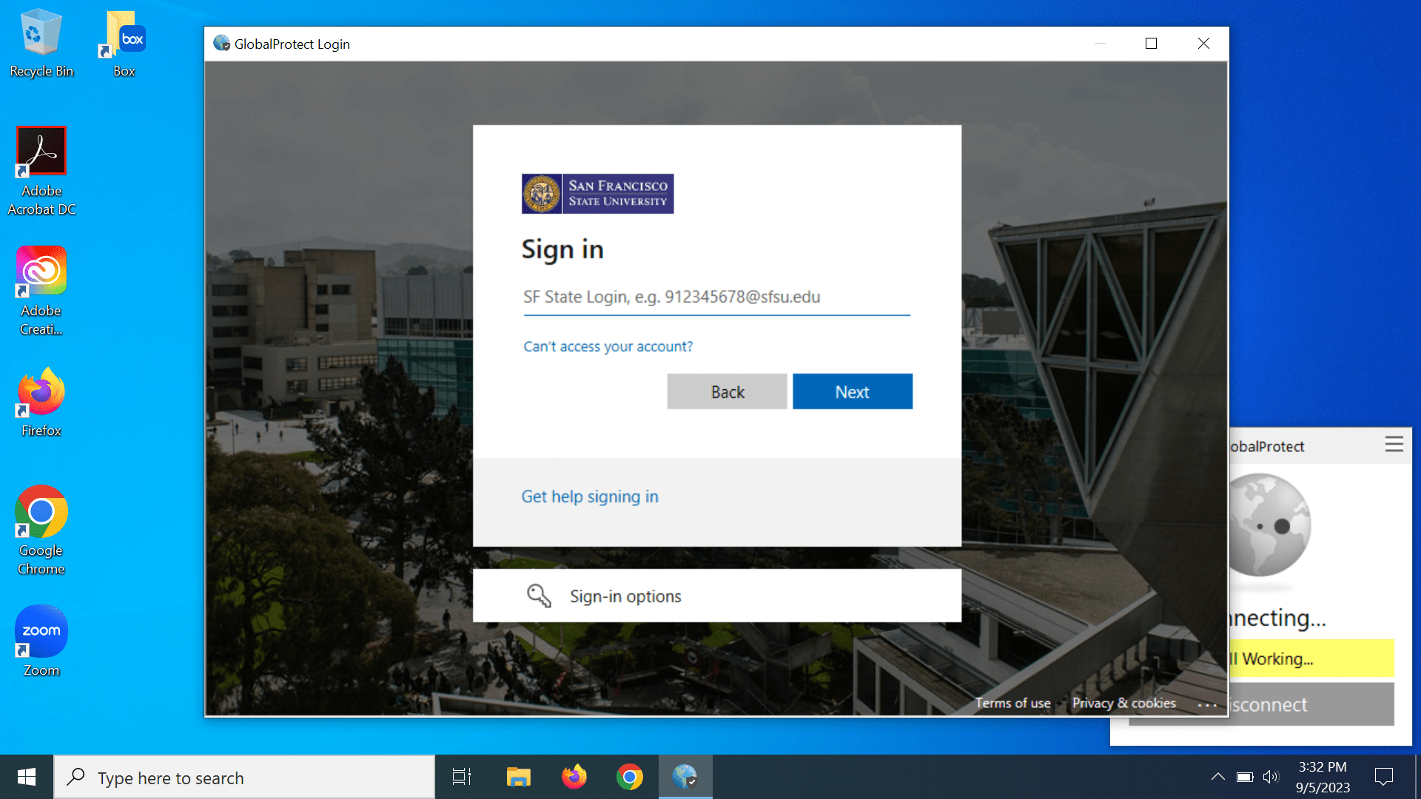Open the GlobalProtect hamburger menu
The height and width of the screenshot is (799, 1421).
1394,444
